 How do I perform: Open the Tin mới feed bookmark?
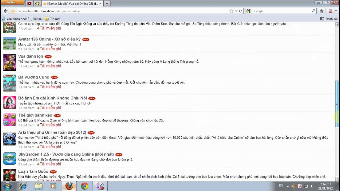[53, 19]
